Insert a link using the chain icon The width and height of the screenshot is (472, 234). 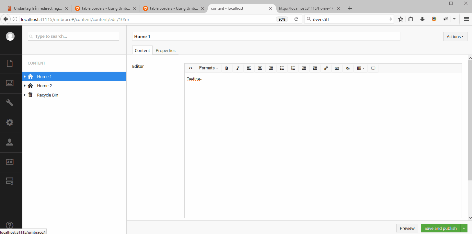[326, 68]
